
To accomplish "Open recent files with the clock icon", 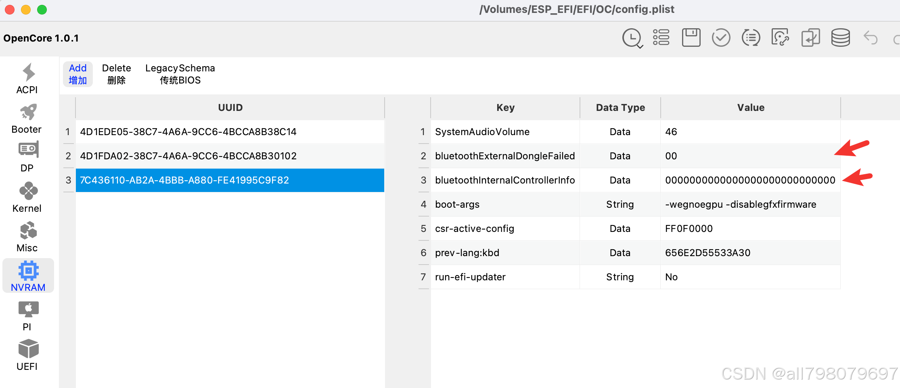I will (x=632, y=38).
